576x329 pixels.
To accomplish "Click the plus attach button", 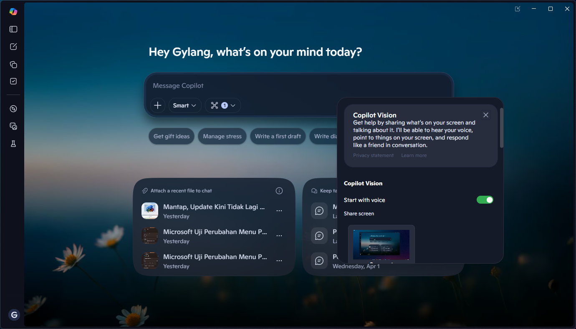I will [158, 105].
